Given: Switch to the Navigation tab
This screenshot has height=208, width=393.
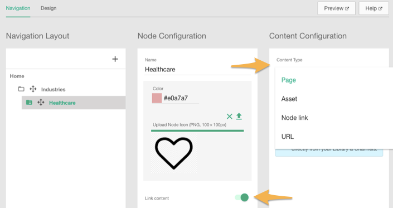Looking at the screenshot, I should pyautogui.click(x=18, y=8).
